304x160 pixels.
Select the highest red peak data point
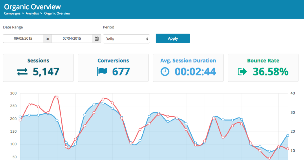[x=56, y=97]
